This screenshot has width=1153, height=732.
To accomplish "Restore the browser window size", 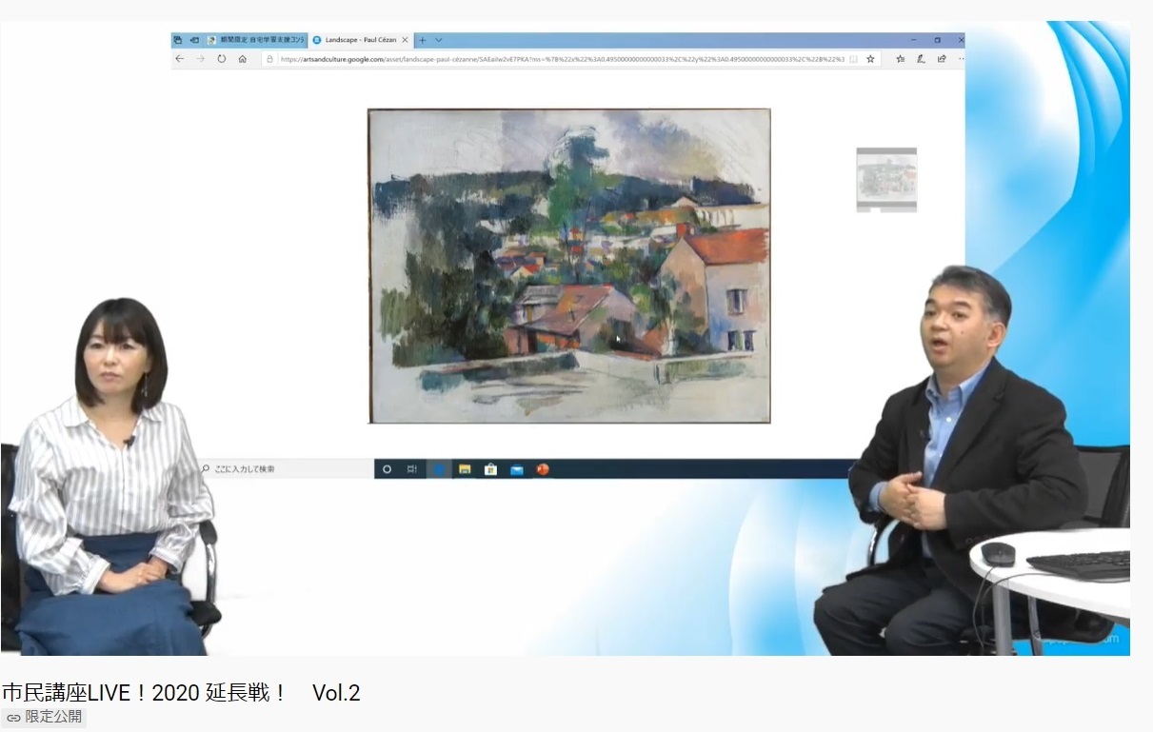I will (937, 40).
